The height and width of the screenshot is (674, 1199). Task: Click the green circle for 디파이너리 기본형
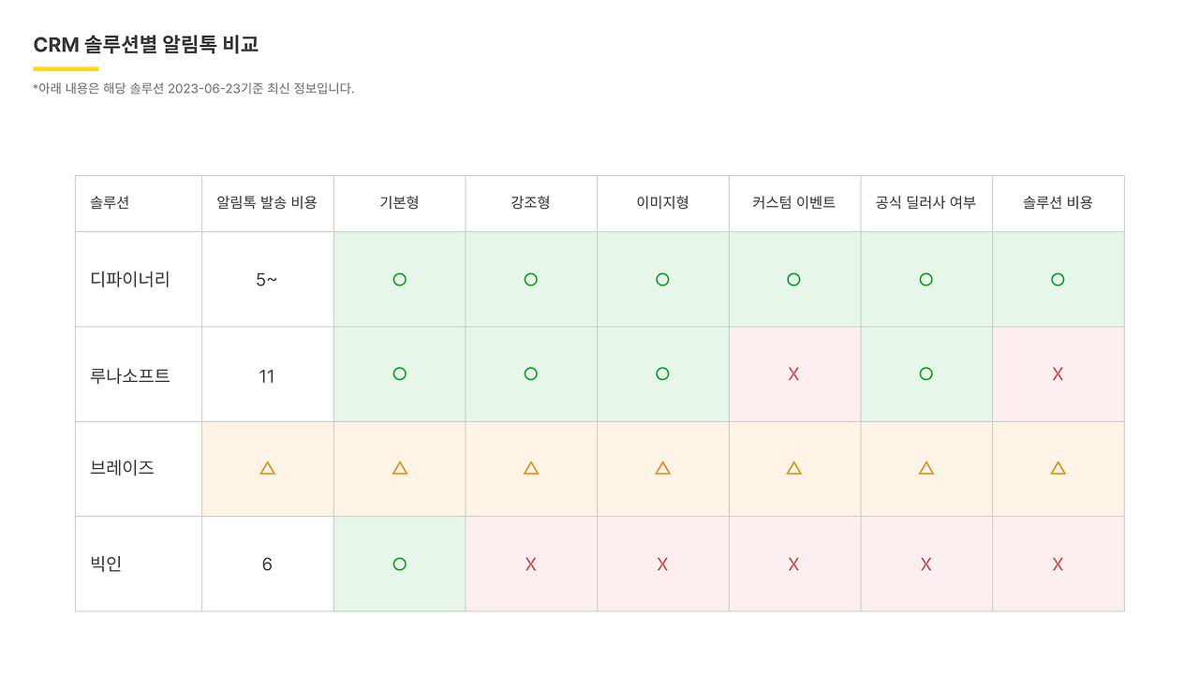[399, 279]
